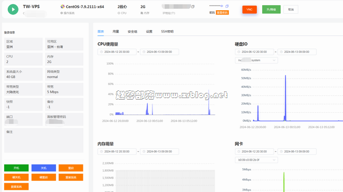This screenshot has width=343, height=192.
Task: Click the green 升/降级 button
Action: (271, 10)
